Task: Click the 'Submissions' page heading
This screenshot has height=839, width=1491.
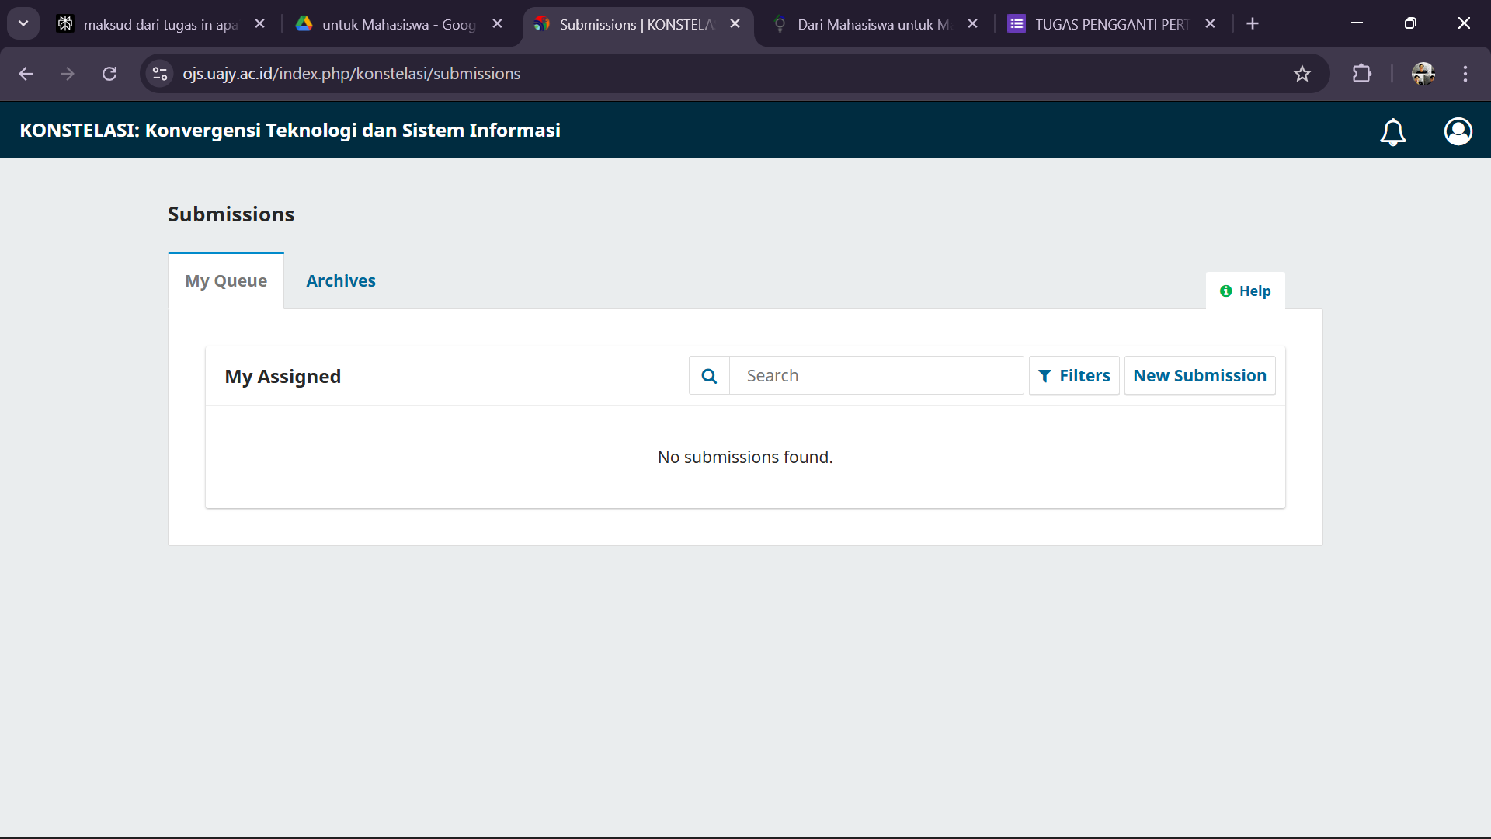Action: pos(231,214)
